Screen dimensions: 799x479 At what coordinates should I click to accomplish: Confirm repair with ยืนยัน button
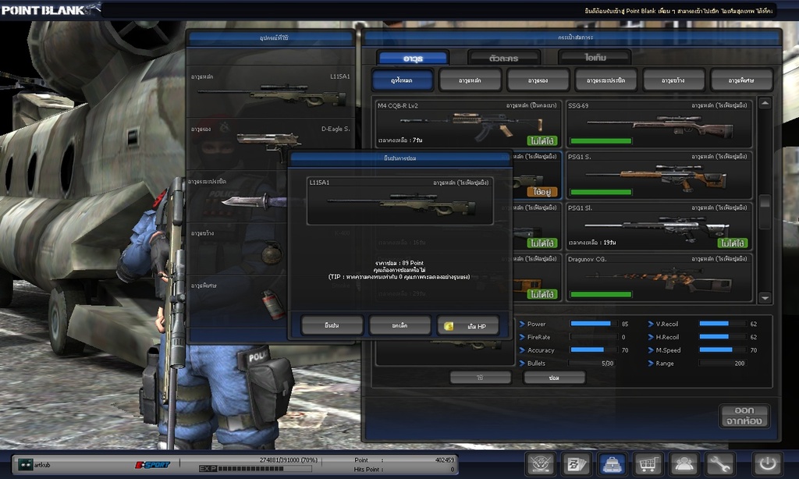(x=332, y=325)
